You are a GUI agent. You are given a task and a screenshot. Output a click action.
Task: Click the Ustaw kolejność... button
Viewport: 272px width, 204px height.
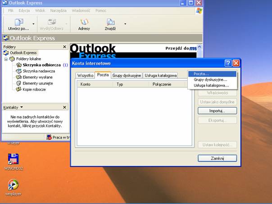217,145
